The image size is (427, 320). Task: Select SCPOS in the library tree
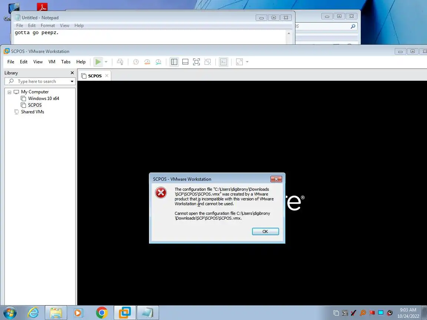click(35, 105)
